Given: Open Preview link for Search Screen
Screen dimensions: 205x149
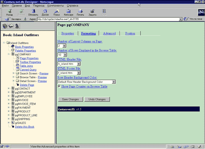Looking at the screenshot, I should [x=44, y=73].
